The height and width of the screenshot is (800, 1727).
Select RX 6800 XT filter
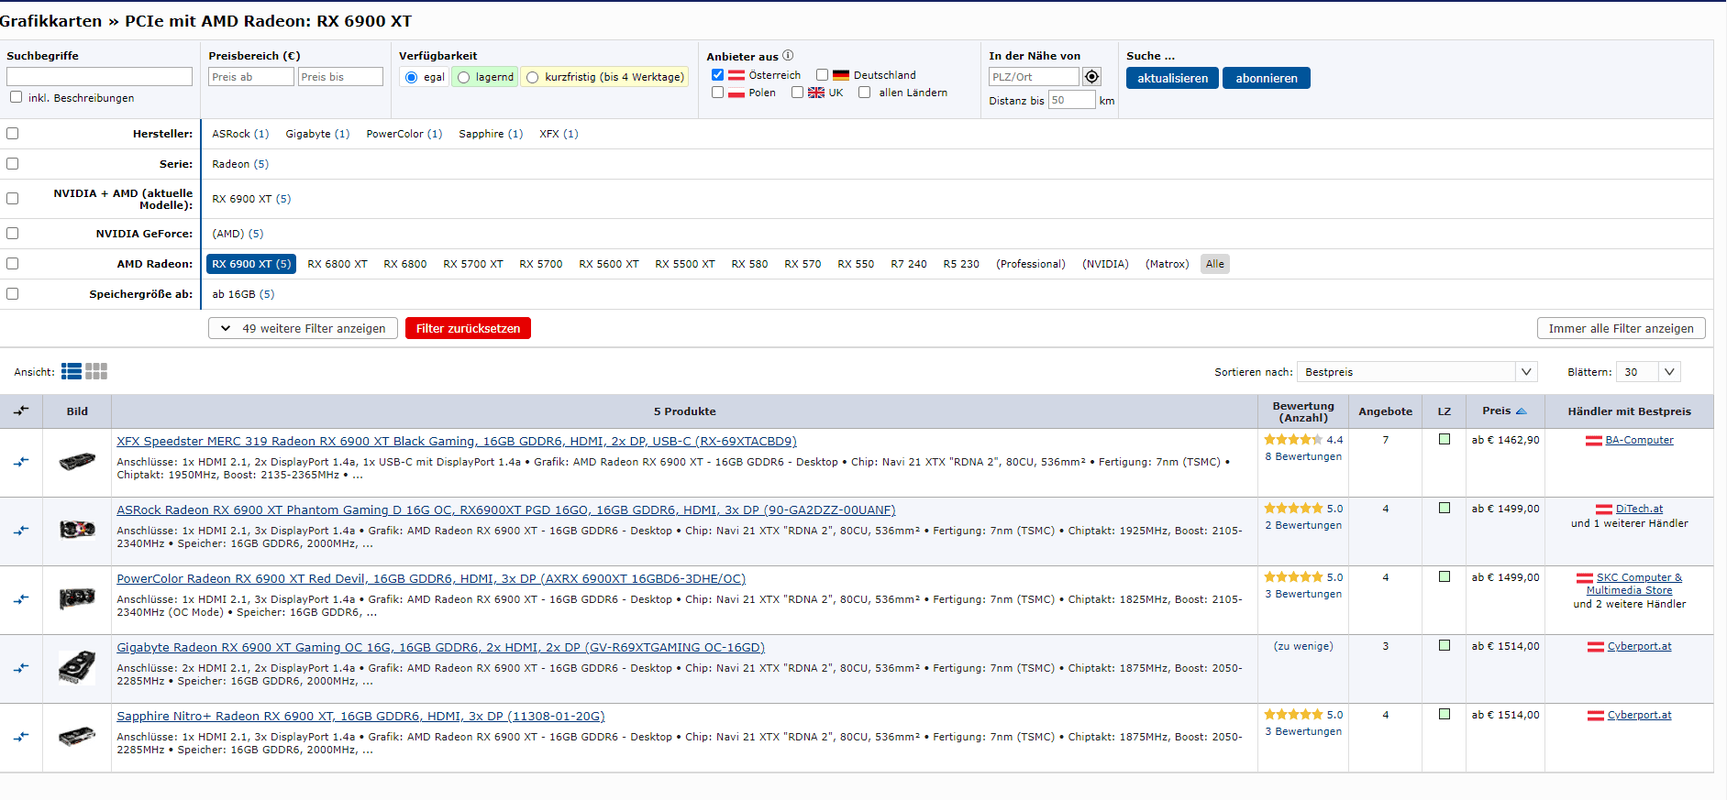pyautogui.click(x=338, y=264)
